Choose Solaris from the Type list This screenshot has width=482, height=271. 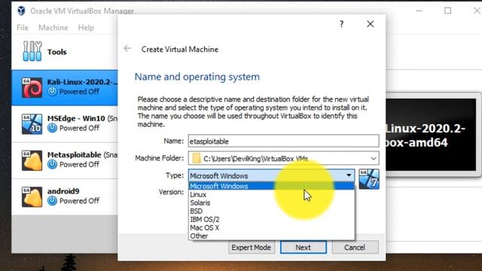tap(271, 202)
